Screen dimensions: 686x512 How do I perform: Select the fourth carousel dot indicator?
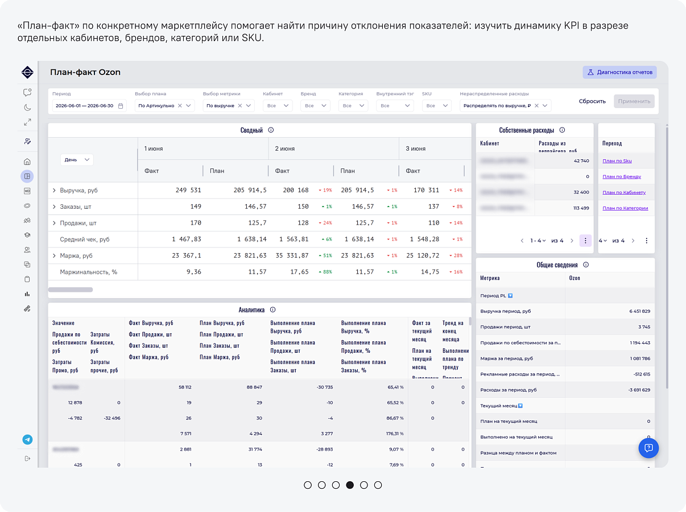[x=350, y=485]
